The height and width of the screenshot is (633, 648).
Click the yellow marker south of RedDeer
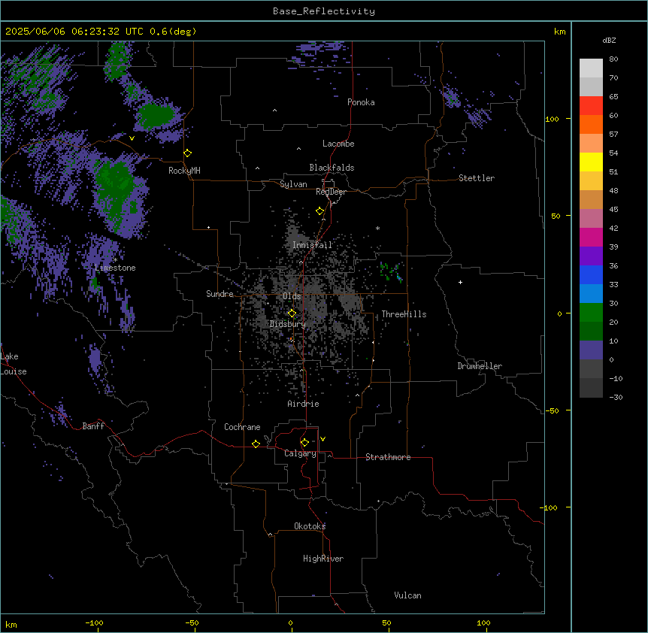(320, 210)
